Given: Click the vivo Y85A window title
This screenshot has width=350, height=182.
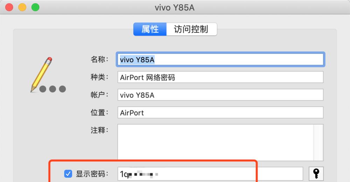Looking at the screenshot, I should pos(175,8).
